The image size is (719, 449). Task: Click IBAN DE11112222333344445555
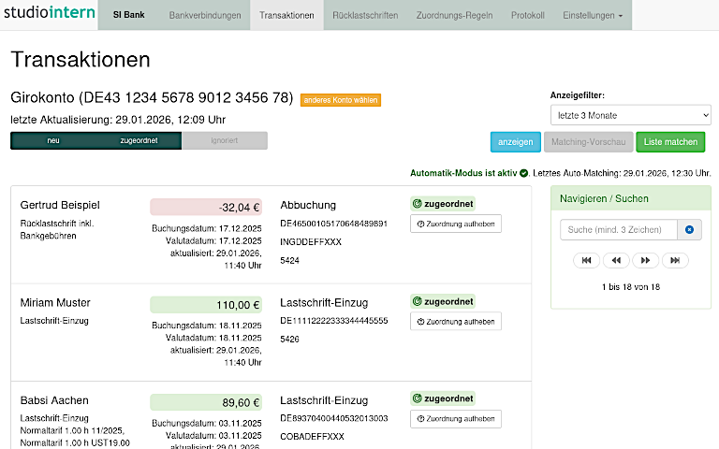(x=334, y=321)
